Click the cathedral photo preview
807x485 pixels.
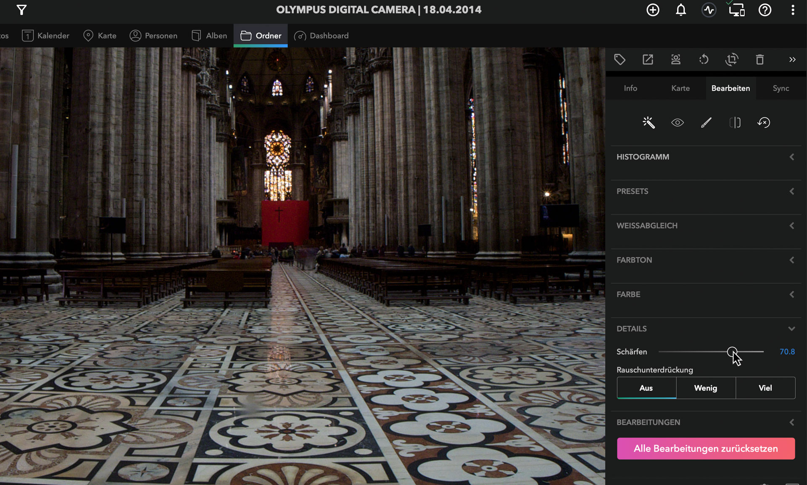point(303,266)
